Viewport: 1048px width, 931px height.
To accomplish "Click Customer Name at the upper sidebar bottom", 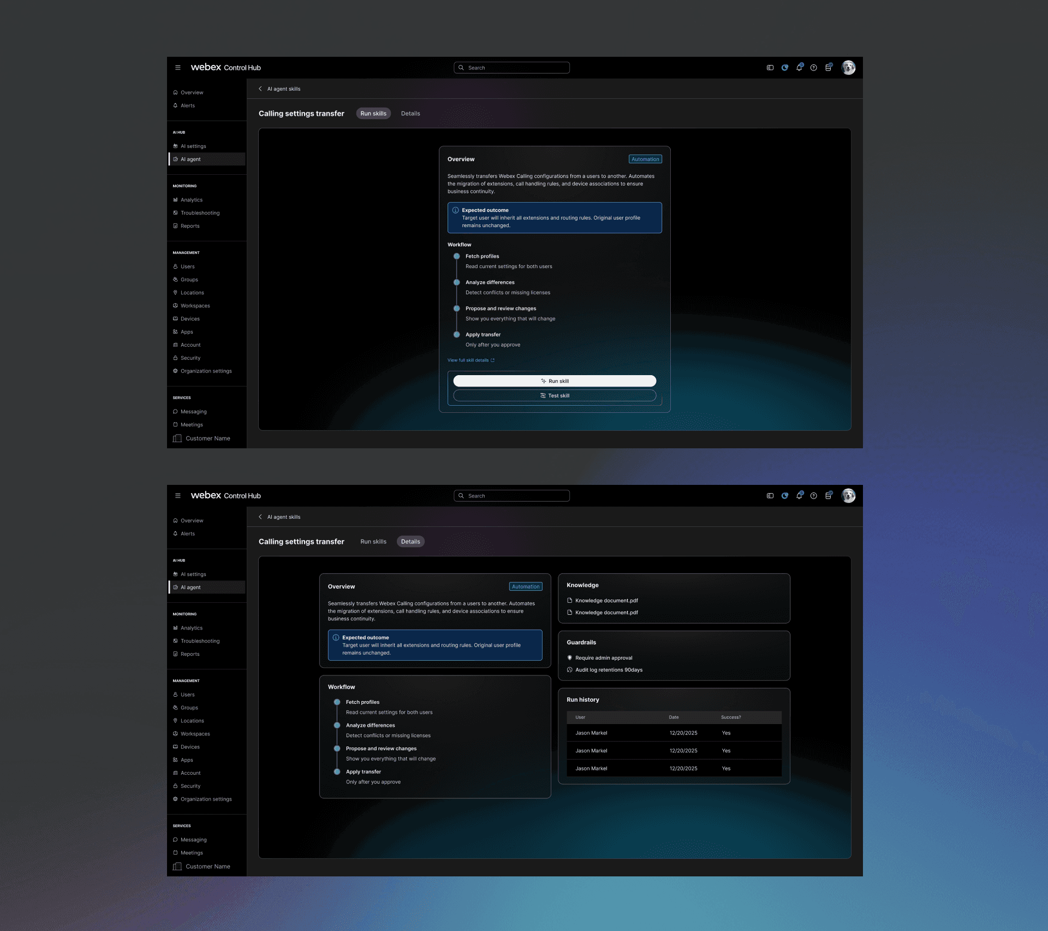I will point(207,438).
